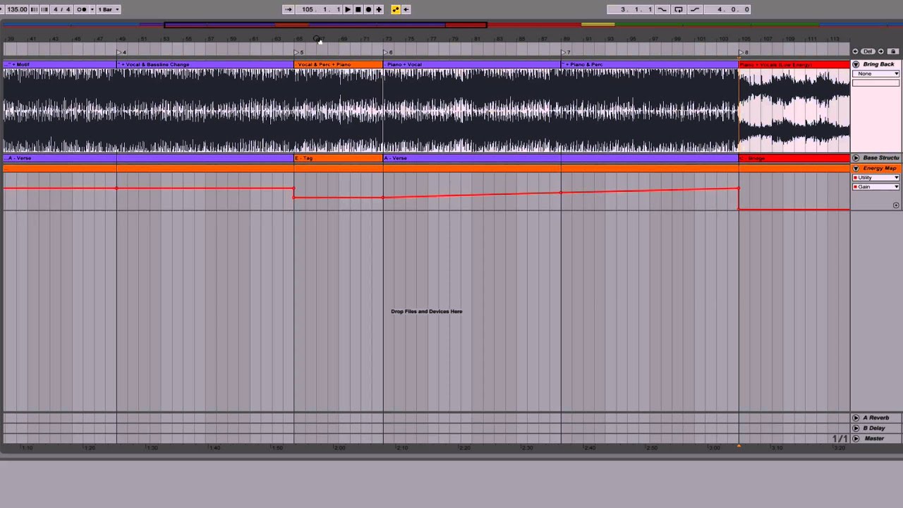Expand the Base Structu track
The height and width of the screenshot is (508, 903).
pos(856,158)
